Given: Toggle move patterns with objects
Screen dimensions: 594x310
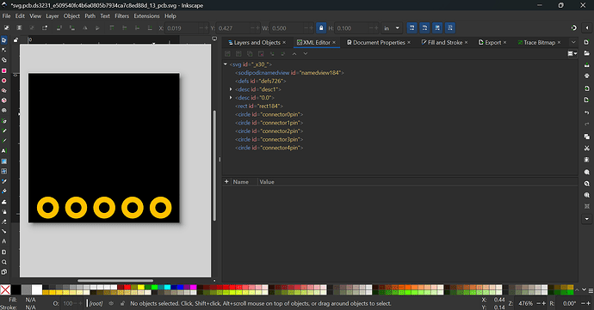Looking at the screenshot, I should point(450,28).
